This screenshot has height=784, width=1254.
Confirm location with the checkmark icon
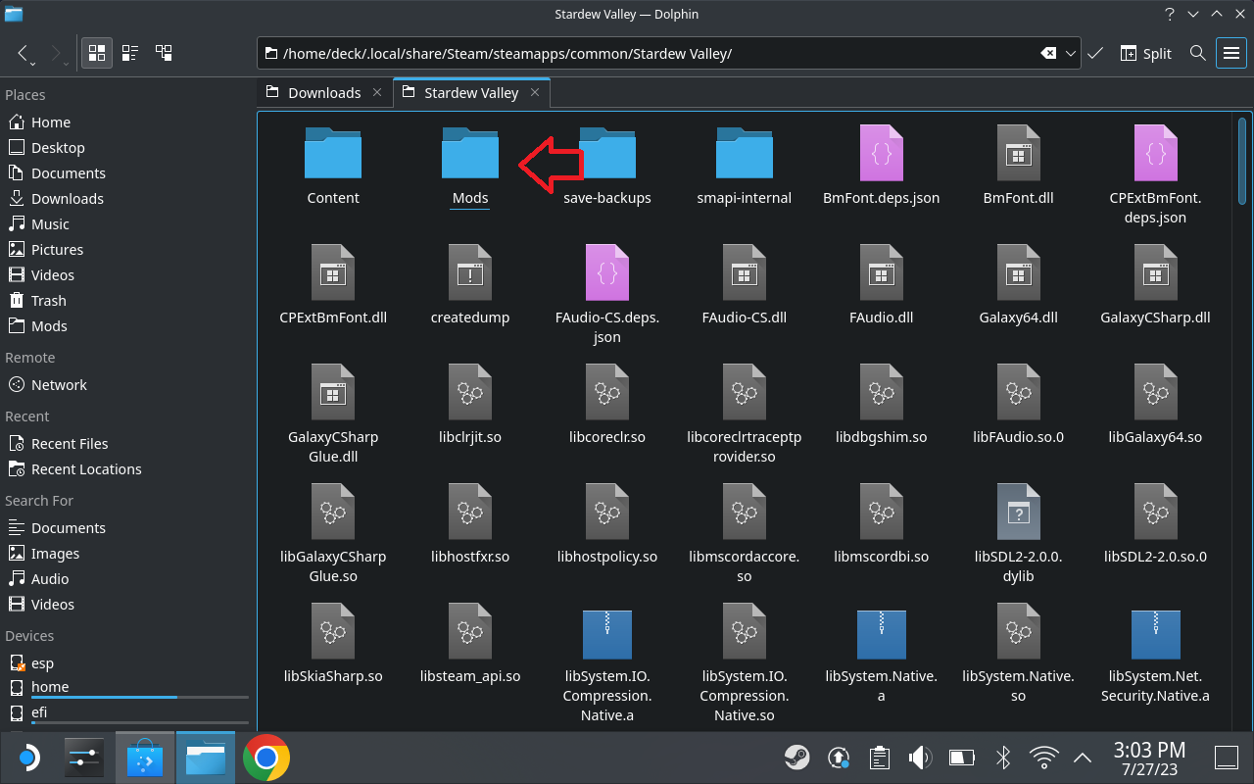pyautogui.click(x=1095, y=53)
